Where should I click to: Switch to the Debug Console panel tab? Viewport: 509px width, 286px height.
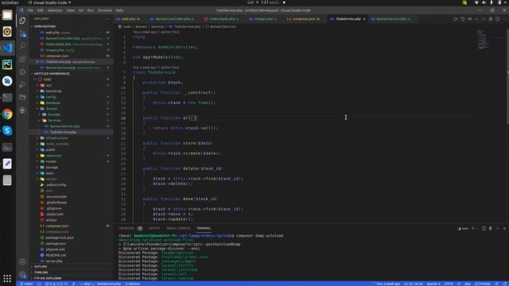(178, 228)
